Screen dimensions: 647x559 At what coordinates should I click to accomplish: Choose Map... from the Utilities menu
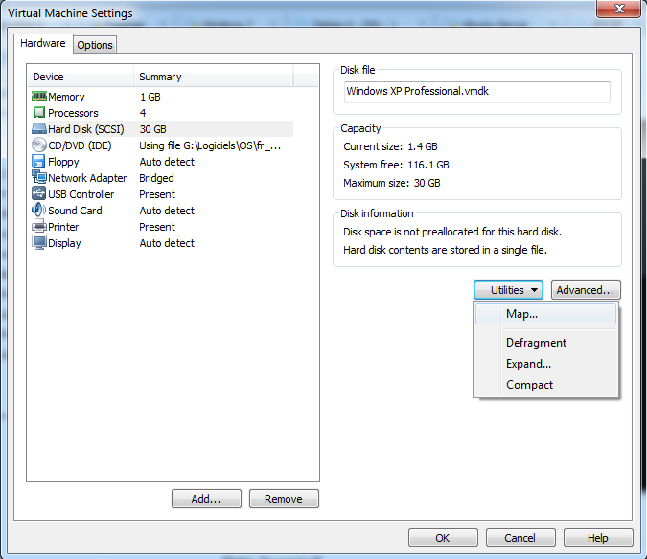click(x=545, y=314)
